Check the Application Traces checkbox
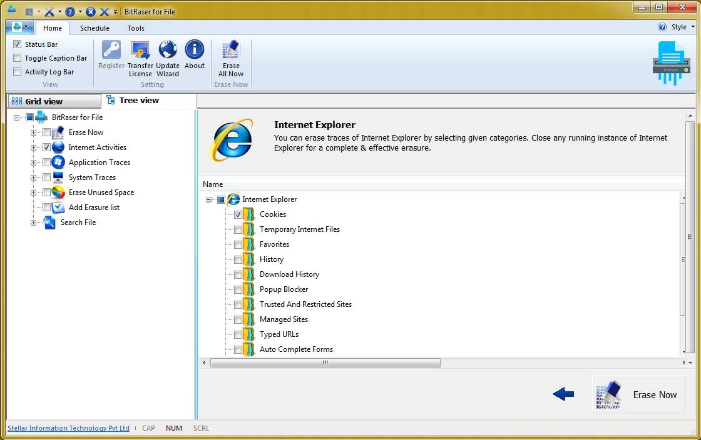Viewport: 701px width, 440px height. tap(46, 162)
